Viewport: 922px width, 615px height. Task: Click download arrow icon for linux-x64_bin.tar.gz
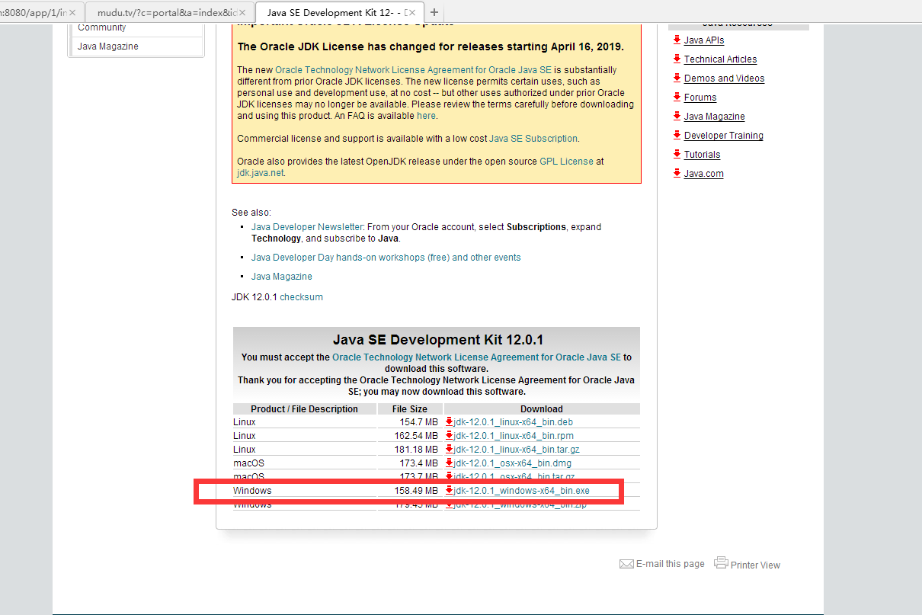450,449
